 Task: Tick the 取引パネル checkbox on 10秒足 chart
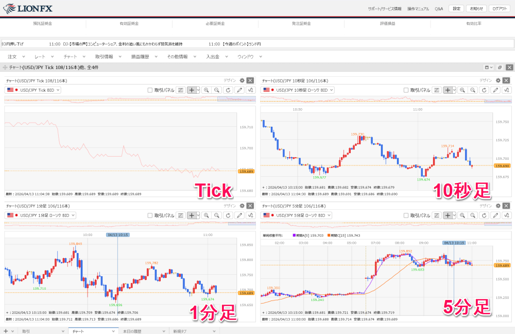[406, 90]
